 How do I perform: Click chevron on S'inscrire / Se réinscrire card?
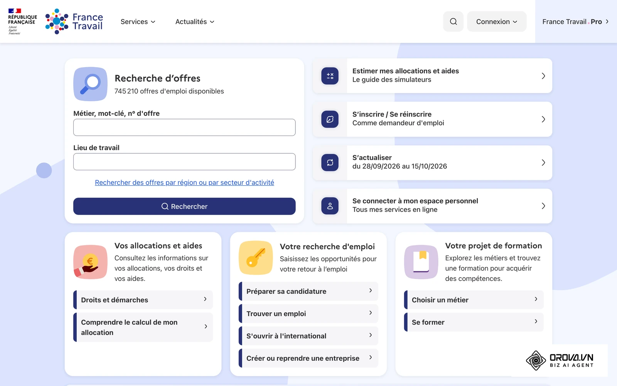tap(543, 119)
